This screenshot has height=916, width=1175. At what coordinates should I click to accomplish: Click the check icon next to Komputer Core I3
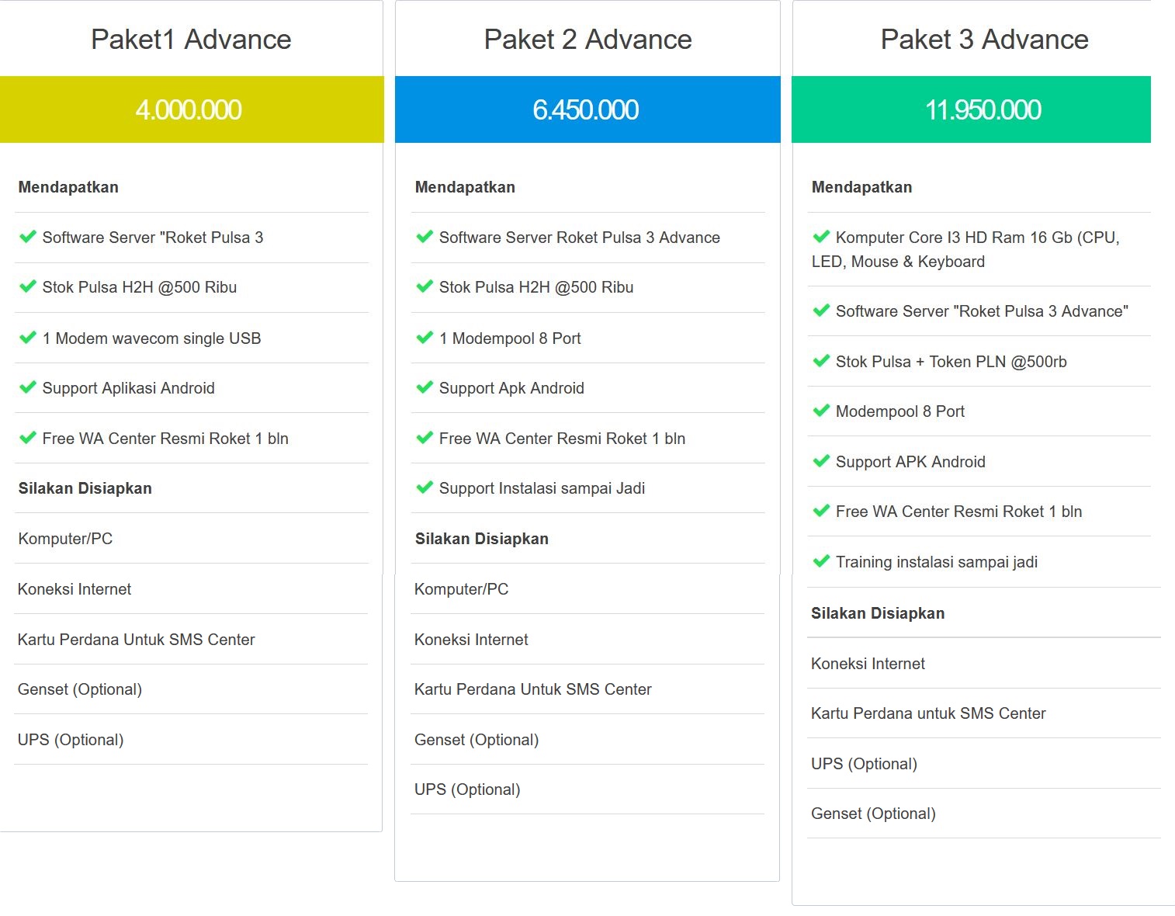tap(821, 237)
